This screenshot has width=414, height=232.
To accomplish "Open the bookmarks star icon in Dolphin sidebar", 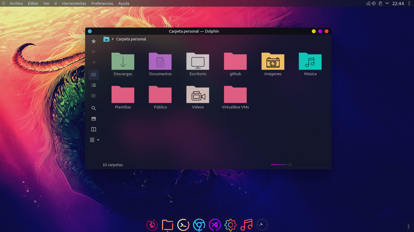I will (x=94, y=41).
